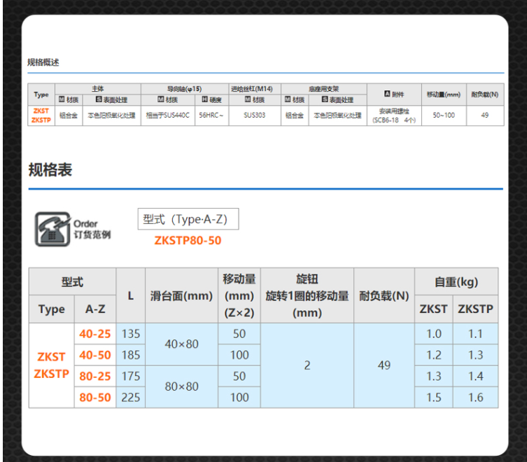Select model 40-25 in the spec table
Screen dimensions: 527x462
pyautogui.click(x=94, y=334)
